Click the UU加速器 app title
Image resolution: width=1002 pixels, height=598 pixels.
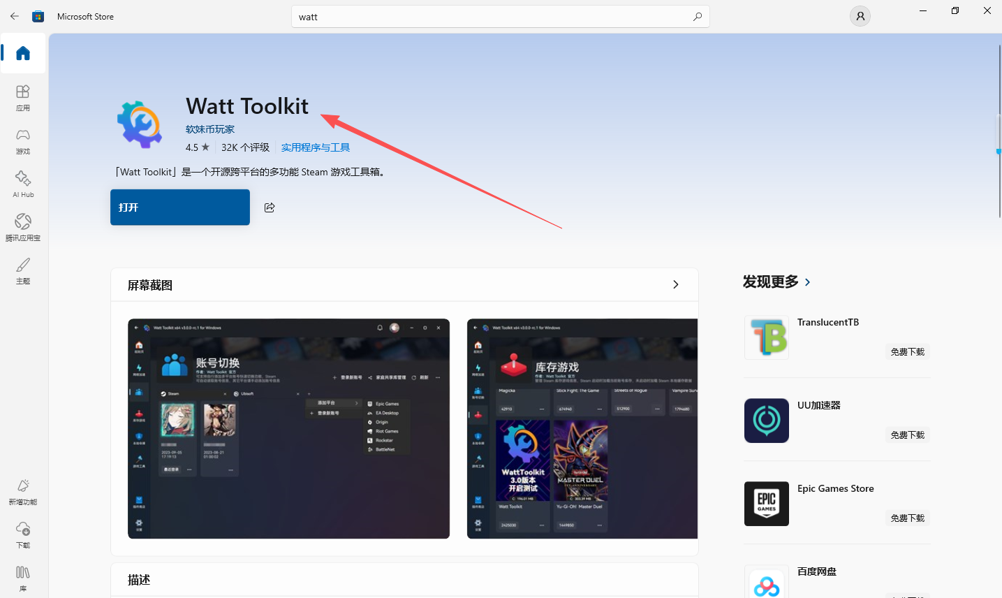[x=819, y=405]
